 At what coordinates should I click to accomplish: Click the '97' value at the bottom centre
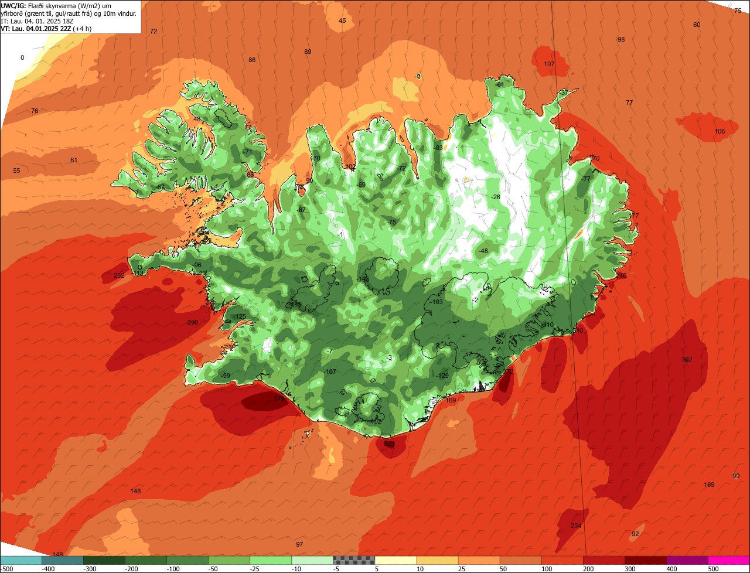click(x=299, y=544)
